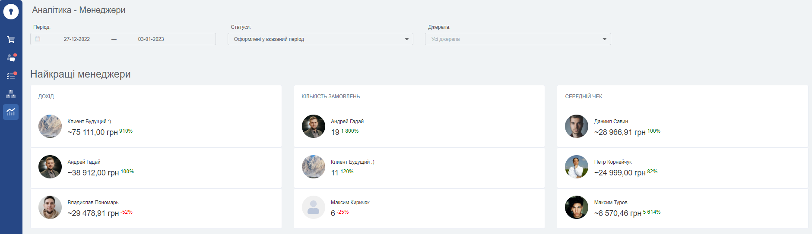Click Максим Туров avatar photo
812x234 pixels.
coord(577,207)
